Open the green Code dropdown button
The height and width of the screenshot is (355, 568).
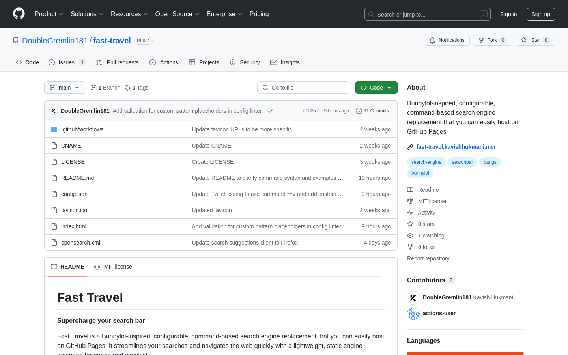[x=376, y=88]
